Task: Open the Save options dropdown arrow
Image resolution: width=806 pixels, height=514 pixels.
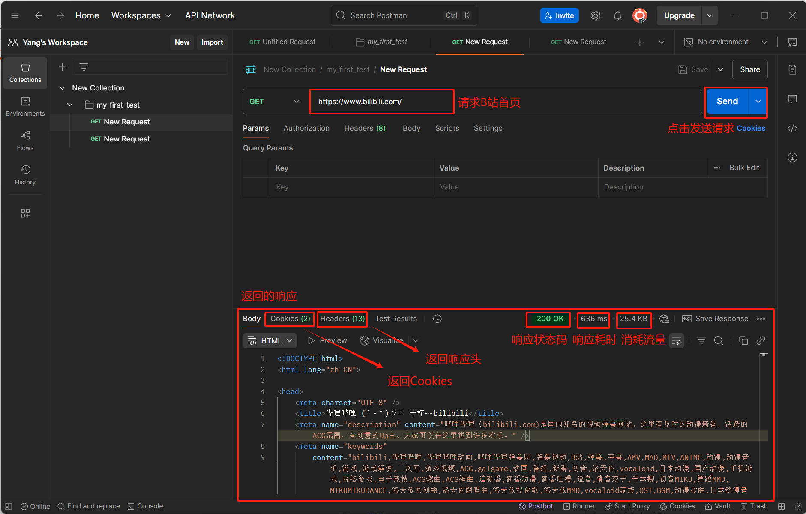Action: tap(720, 69)
